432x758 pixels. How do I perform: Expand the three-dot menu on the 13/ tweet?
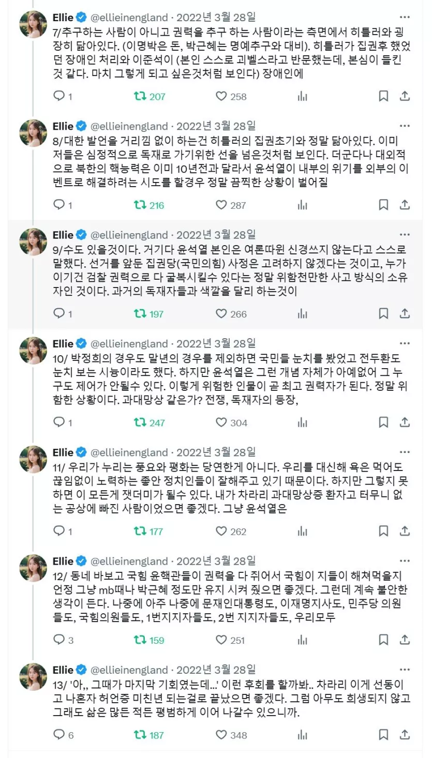(405, 670)
